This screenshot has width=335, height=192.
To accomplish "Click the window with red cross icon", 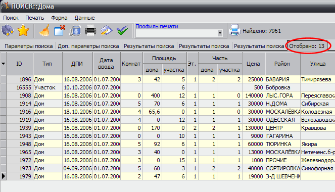I will coord(60,30).
